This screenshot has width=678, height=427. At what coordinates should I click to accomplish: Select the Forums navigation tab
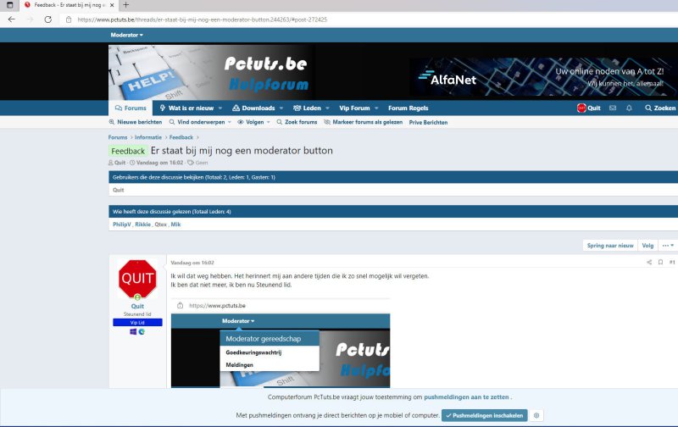pos(131,108)
